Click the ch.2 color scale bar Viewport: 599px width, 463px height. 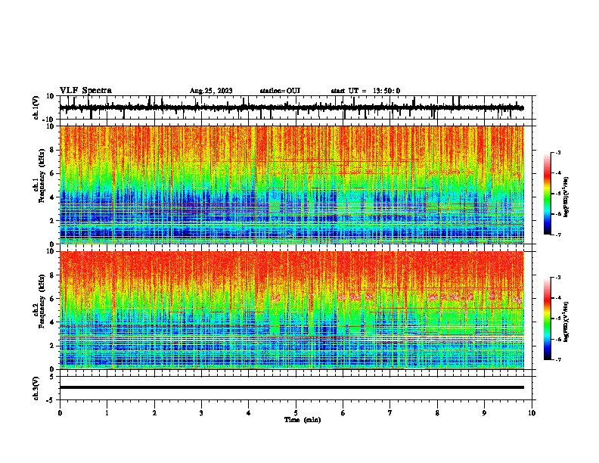(547, 319)
